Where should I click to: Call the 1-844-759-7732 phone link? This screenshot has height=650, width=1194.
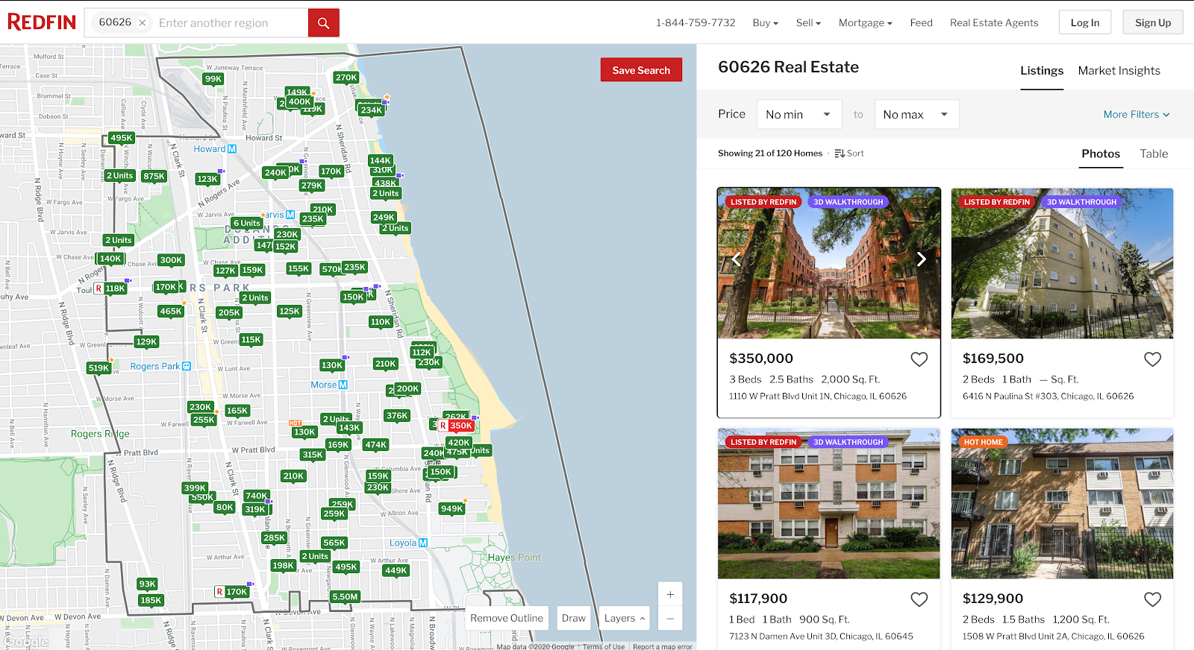[696, 23]
